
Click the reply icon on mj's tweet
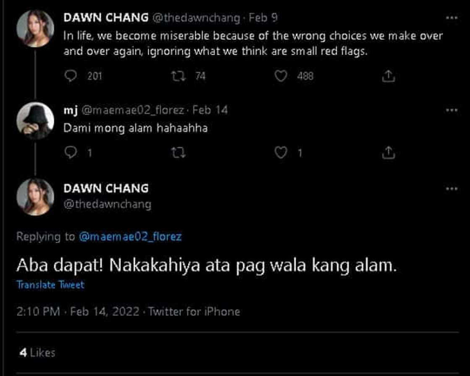click(x=71, y=152)
